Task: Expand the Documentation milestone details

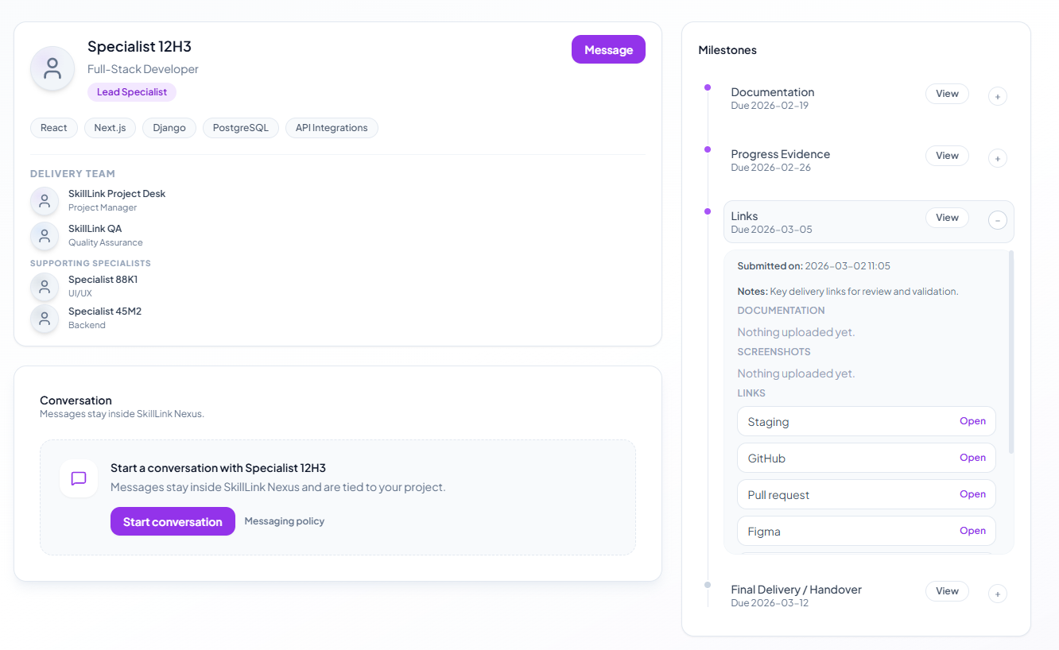Action: tap(997, 96)
